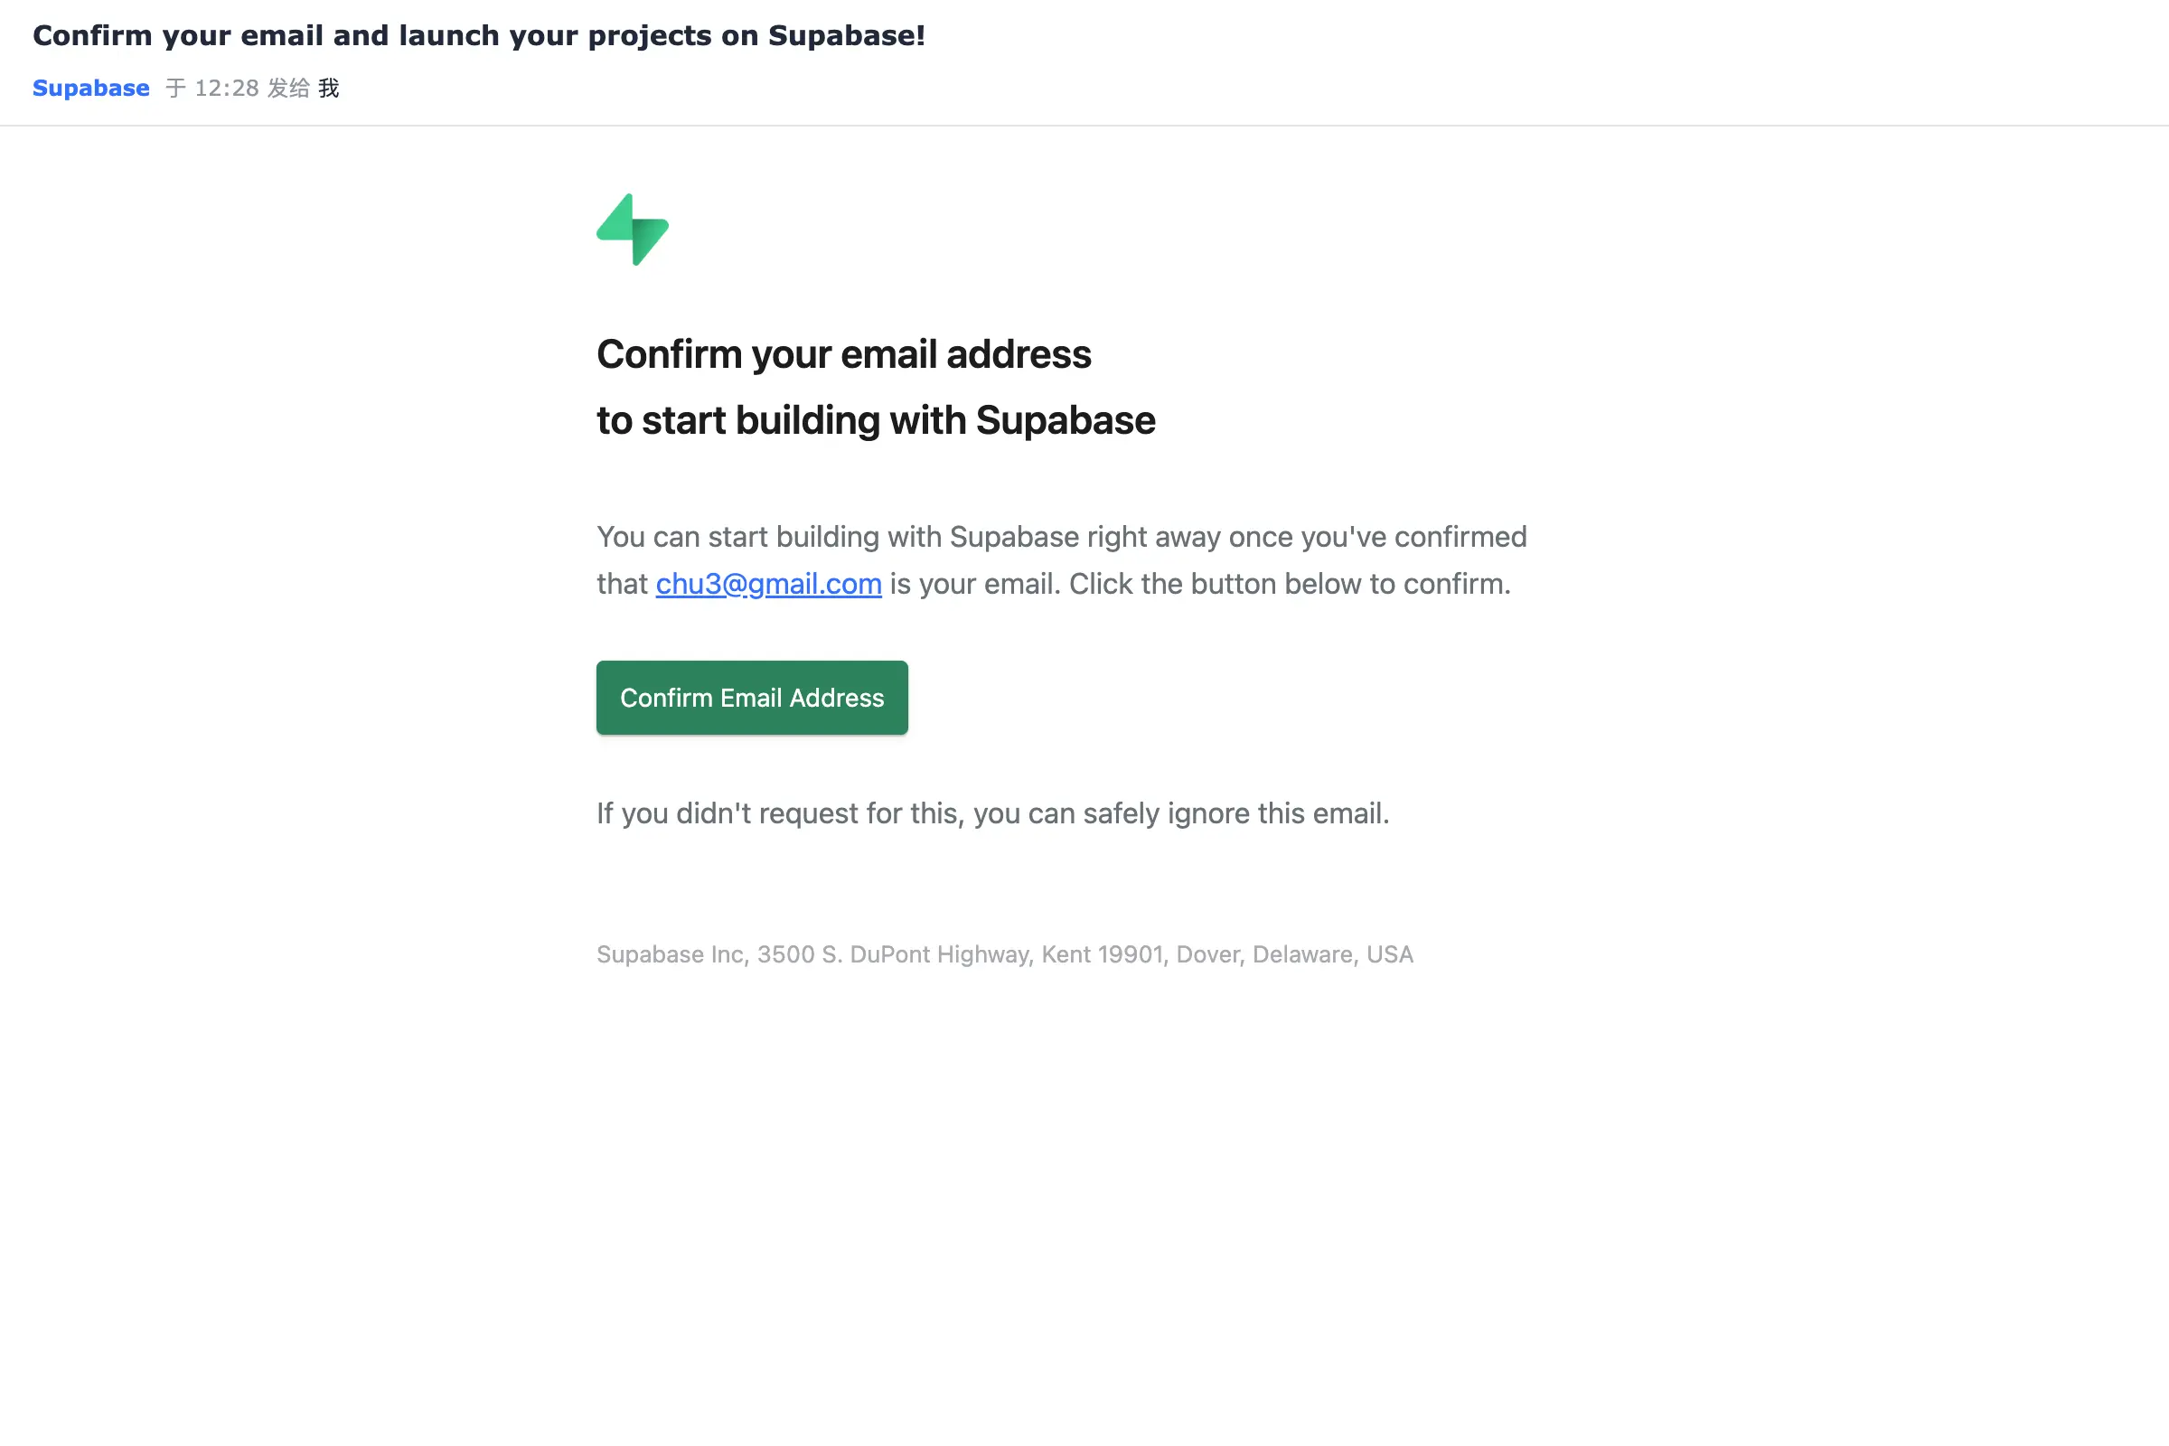The image size is (2169, 1446).
Task: Open the chu3@gmail.com email link
Action: click(x=768, y=584)
